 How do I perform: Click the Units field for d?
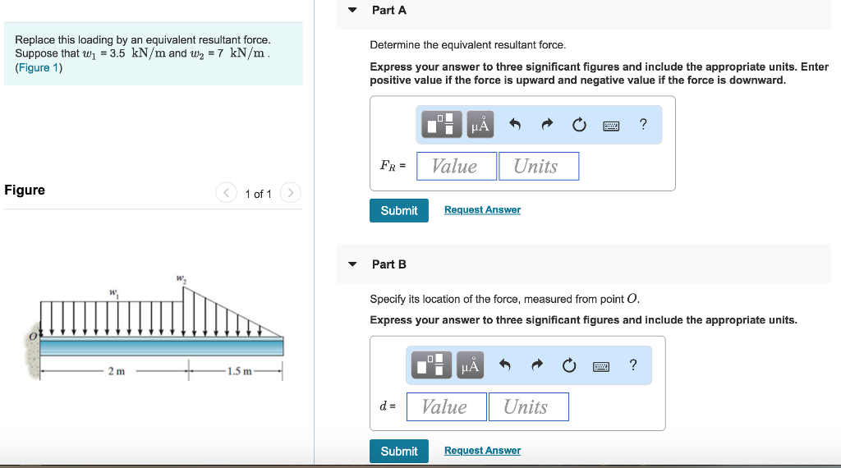[x=528, y=406]
